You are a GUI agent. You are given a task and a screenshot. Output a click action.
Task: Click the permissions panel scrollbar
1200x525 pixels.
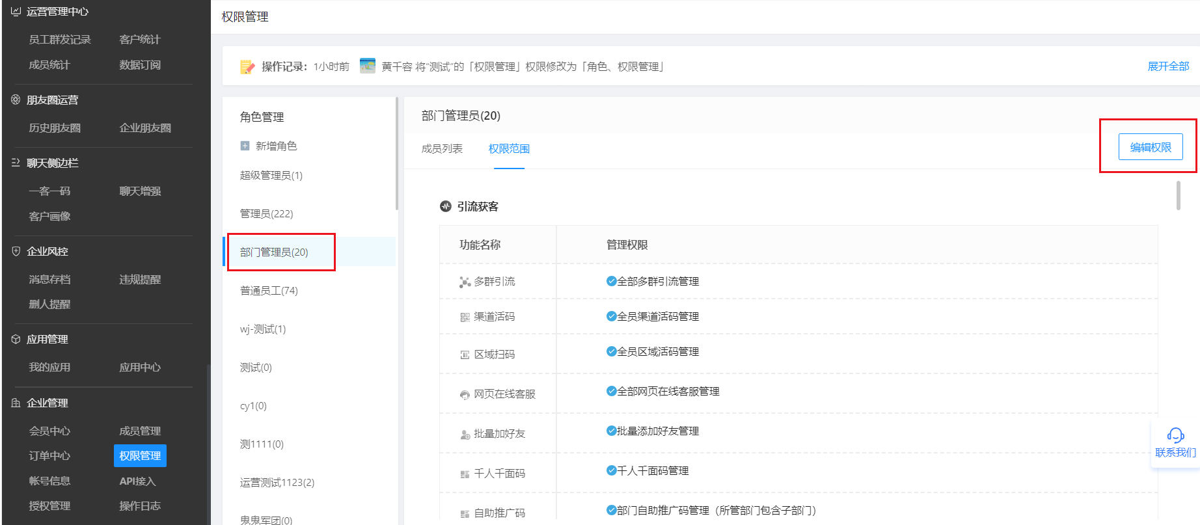tap(1179, 195)
